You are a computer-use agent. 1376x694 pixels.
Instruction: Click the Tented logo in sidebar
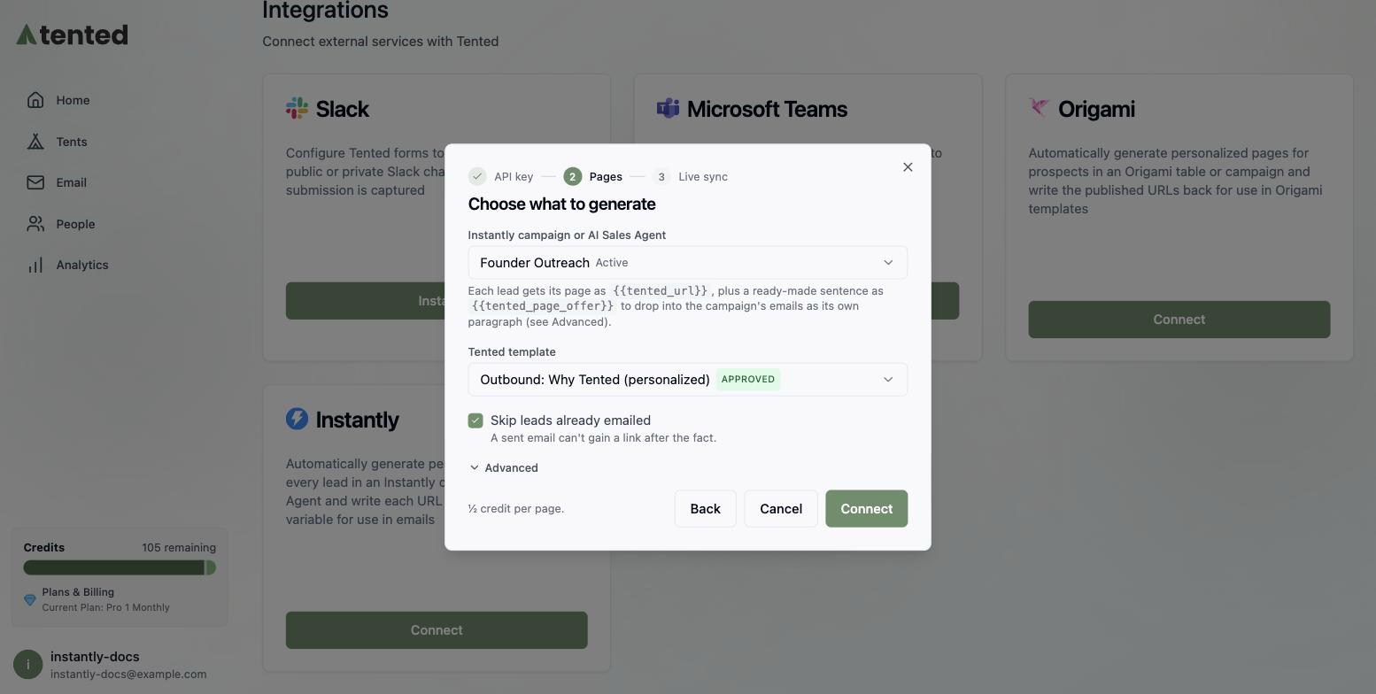72,35
